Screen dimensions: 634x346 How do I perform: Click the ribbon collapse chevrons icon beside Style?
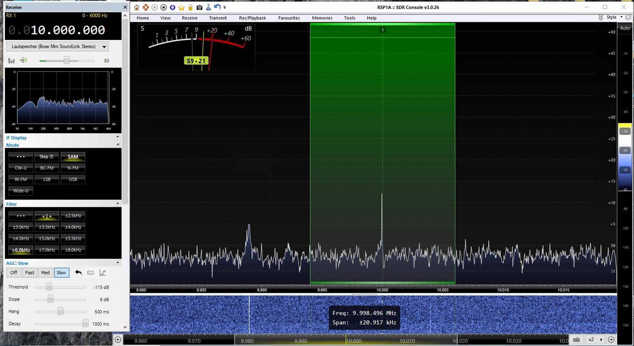click(x=601, y=17)
